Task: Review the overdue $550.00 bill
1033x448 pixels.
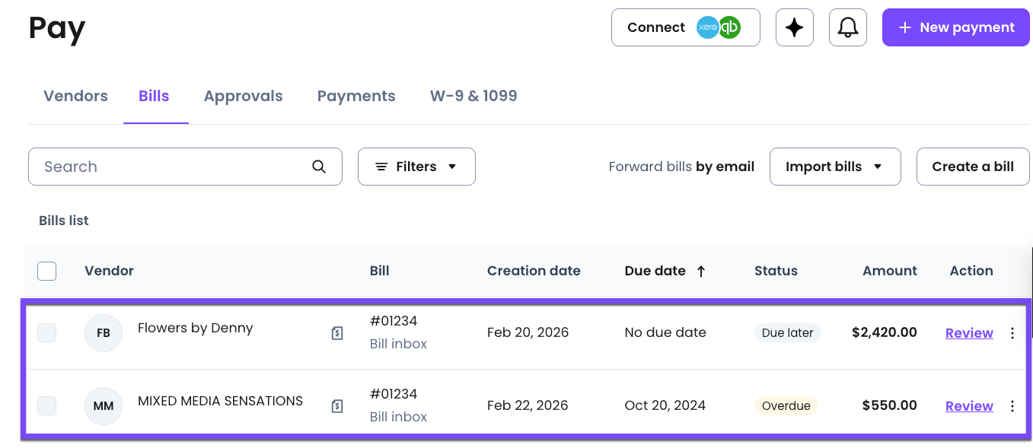Action: [x=968, y=405]
